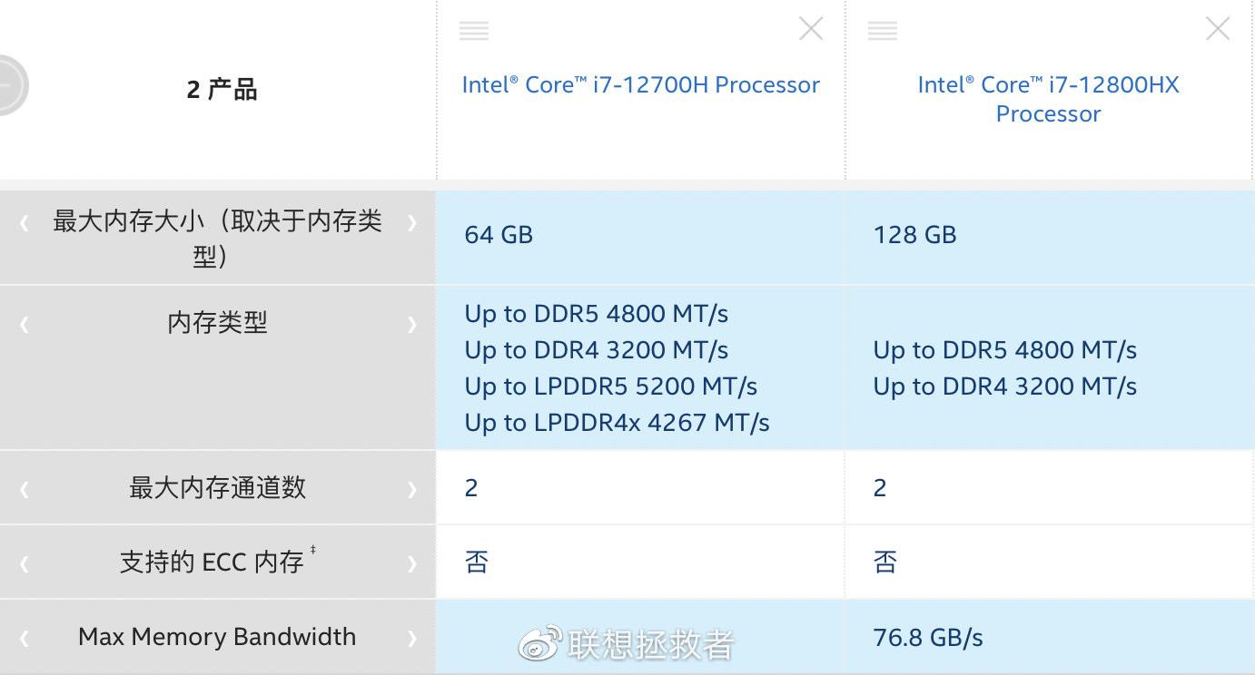Select the Max Memory Bandwidth row label
This screenshot has width=1255, height=675.
click(217, 637)
